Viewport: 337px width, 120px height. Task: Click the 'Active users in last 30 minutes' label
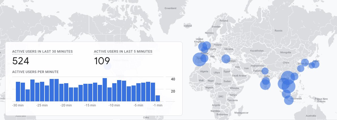[x=42, y=52]
